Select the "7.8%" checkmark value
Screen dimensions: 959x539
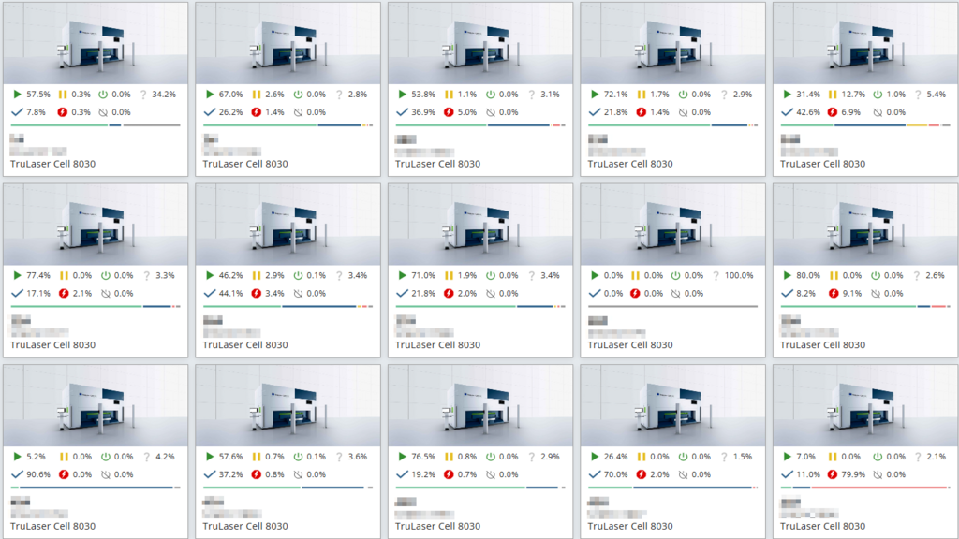click(36, 112)
